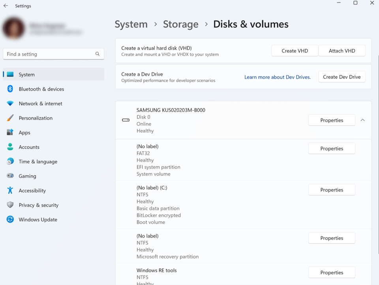Open Properties for Windows RE tools partition
Screen dimensions: 379x285
332,272
